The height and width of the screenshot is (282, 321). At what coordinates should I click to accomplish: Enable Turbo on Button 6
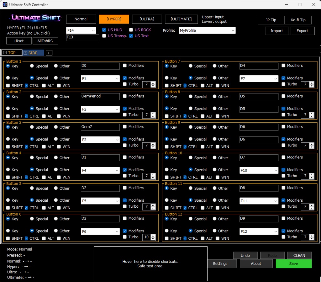click(x=124, y=237)
